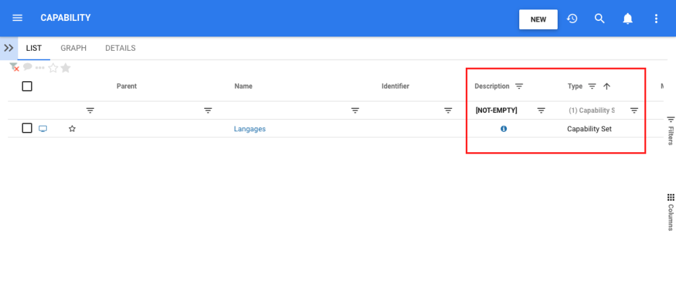Open filter options next to (1) Capability S
This screenshot has height=305, width=676.
click(x=634, y=110)
